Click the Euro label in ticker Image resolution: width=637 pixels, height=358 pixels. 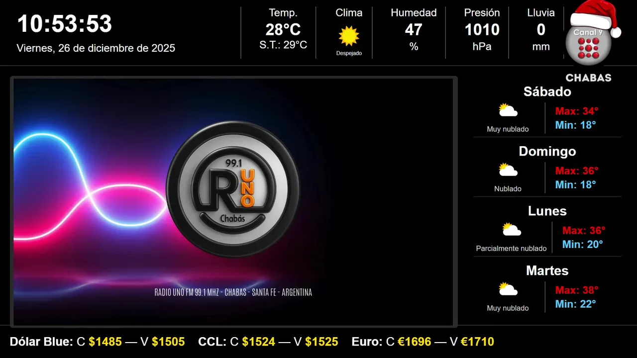(x=367, y=342)
